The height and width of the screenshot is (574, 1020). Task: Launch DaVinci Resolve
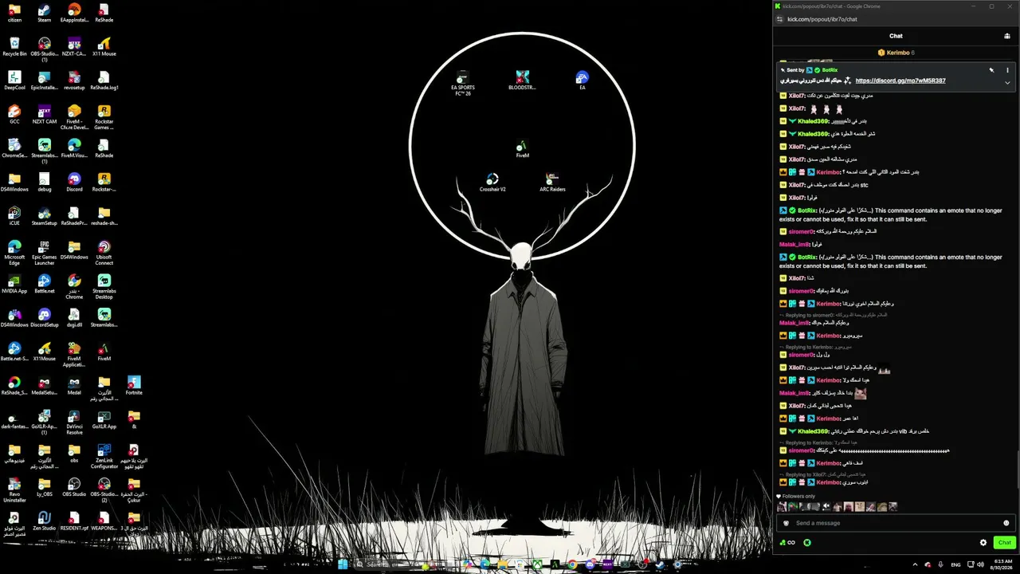(x=74, y=423)
